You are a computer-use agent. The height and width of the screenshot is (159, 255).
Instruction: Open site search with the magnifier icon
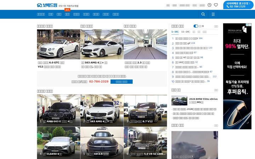click(203, 14)
